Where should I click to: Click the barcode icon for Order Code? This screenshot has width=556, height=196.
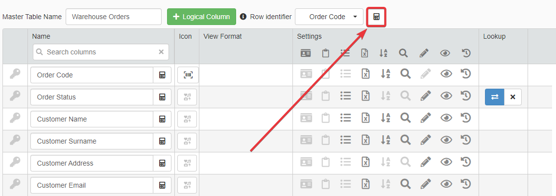(x=187, y=75)
